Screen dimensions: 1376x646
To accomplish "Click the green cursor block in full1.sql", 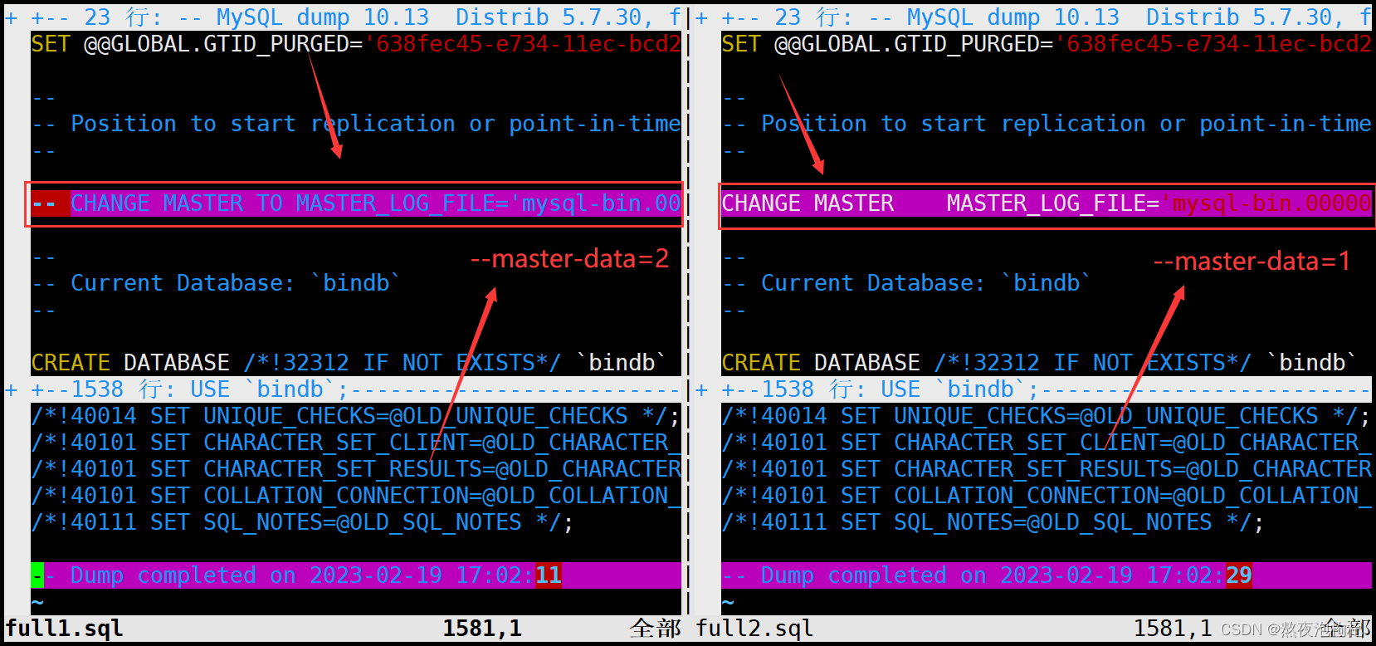I will [37, 575].
